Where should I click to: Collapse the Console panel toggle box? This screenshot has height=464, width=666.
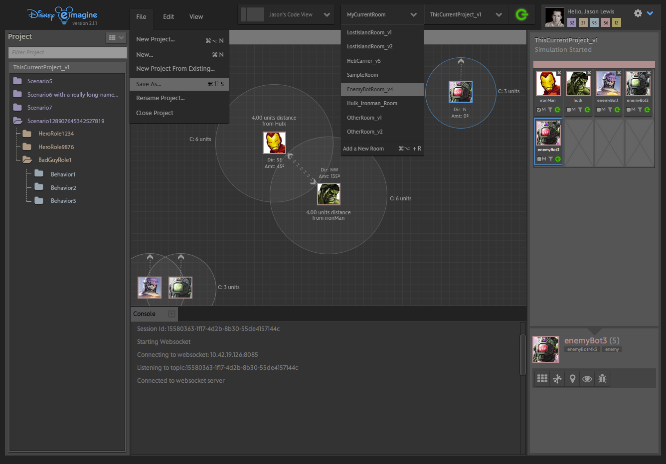coord(171,314)
